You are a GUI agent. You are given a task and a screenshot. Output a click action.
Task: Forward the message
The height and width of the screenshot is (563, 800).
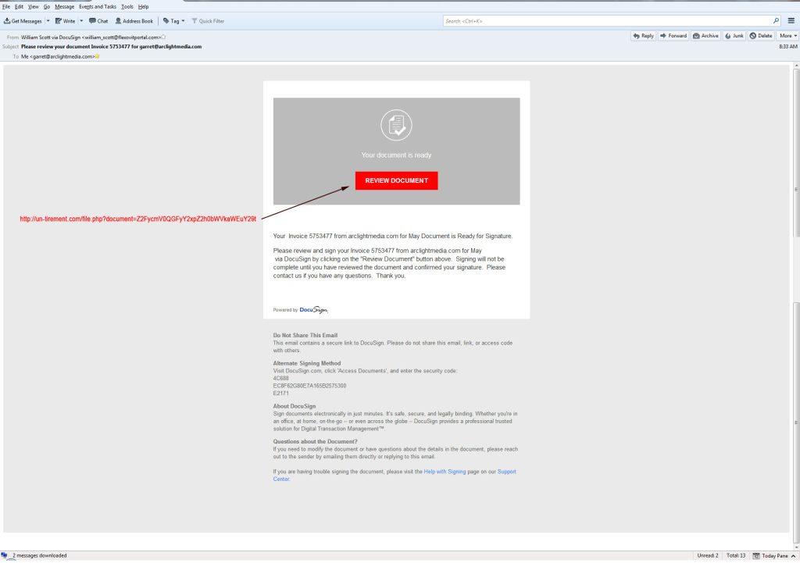[x=673, y=36]
